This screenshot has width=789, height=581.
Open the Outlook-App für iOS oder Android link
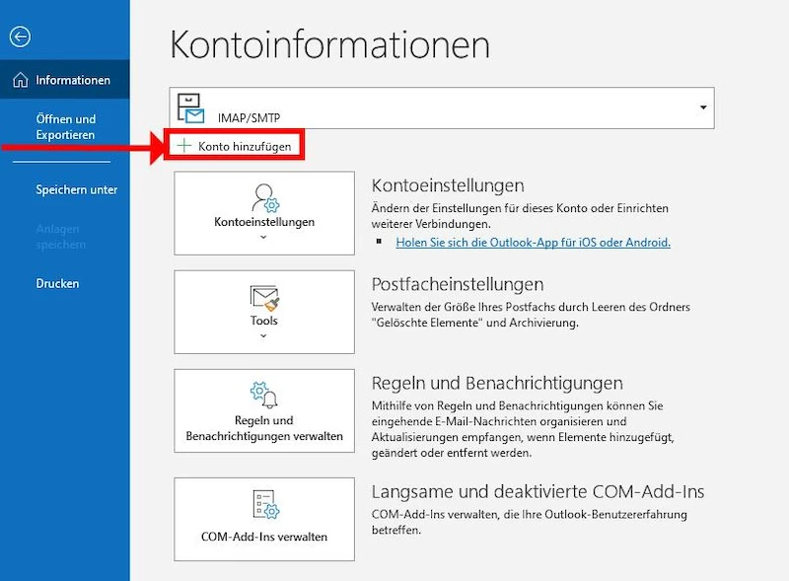tap(533, 243)
